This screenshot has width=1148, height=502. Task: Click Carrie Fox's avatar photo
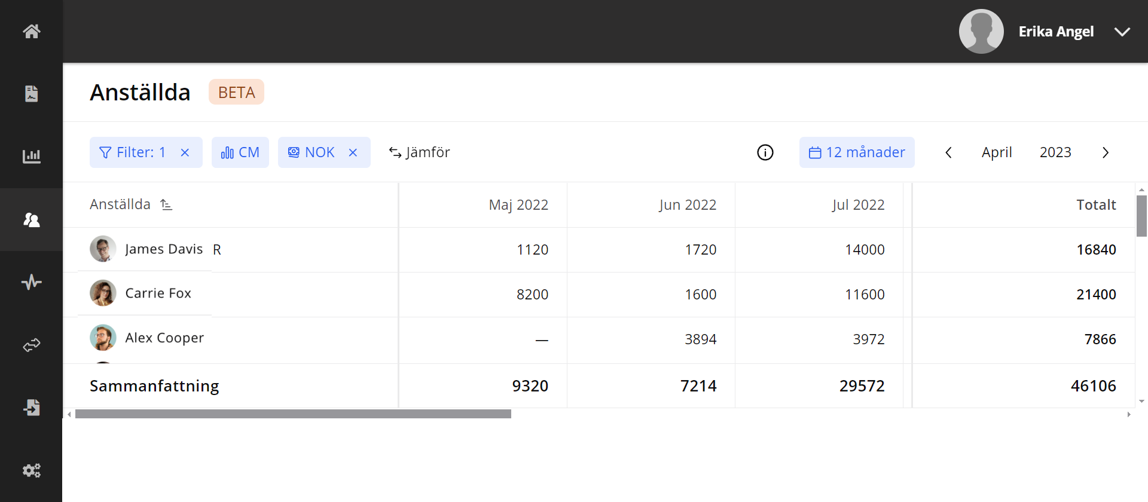[x=103, y=293]
